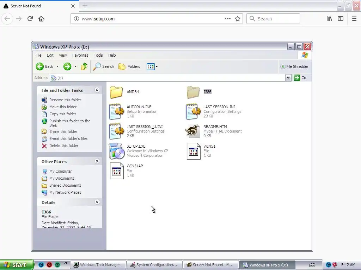
Task: Select LAST SESSION_U.INI file icon
Action: (116, 131)
